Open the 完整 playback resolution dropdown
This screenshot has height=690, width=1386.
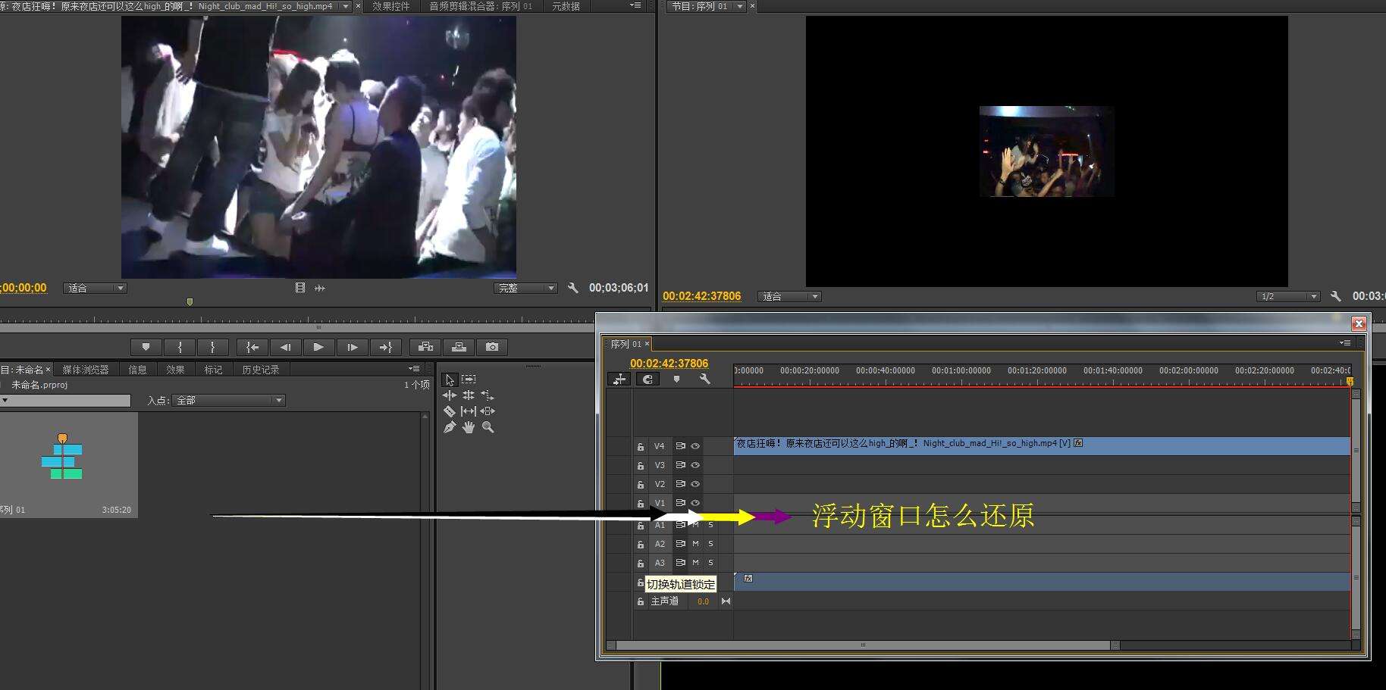[525, 289]
